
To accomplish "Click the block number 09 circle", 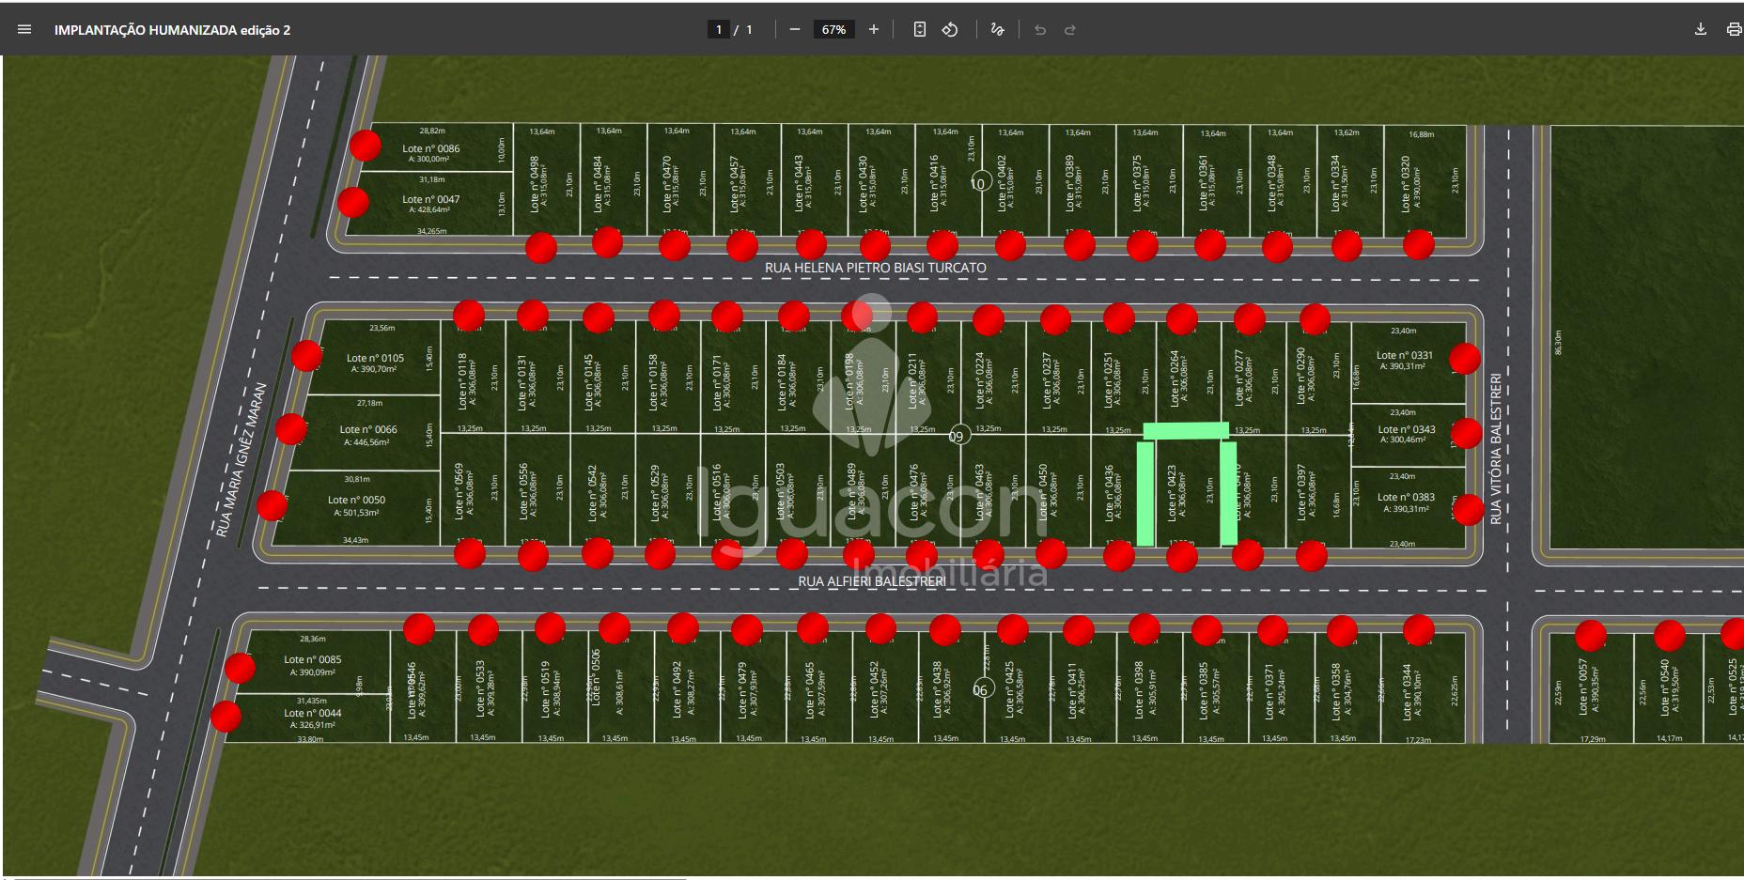I will point(957,436).
